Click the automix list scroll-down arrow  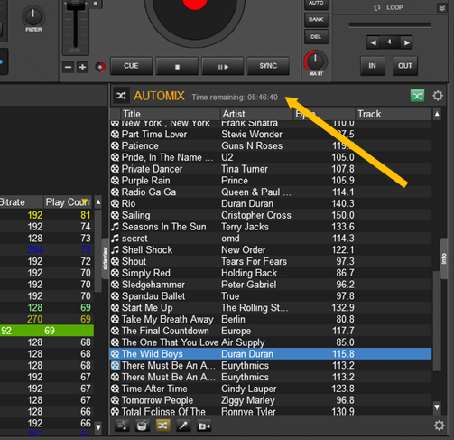[437, 407]
